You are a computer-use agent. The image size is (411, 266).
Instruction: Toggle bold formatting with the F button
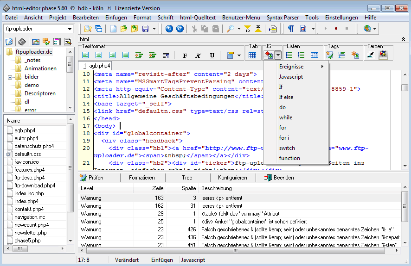(185, 56)
